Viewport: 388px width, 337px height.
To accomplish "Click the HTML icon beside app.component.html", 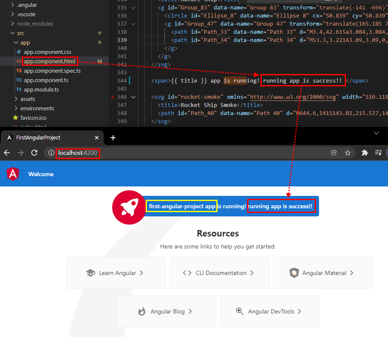I will pos(19,61).
